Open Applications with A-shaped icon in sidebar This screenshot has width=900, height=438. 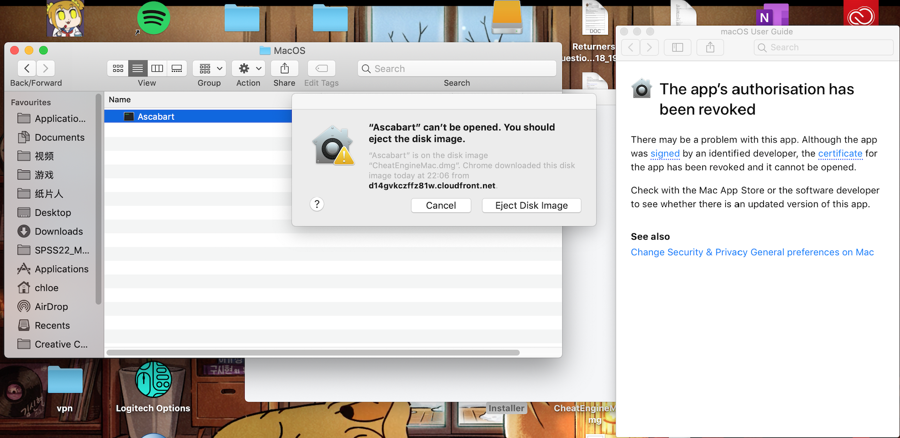click(x=53, y=269)
